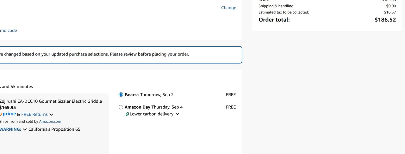Click the Tomorrow, Sep 2 delivery label
Screen dimensions: 405x154
pos(157,95)
